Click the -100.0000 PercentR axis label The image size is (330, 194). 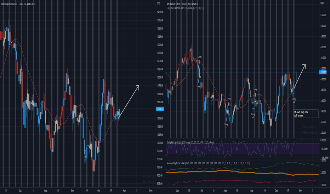(324, 158)
